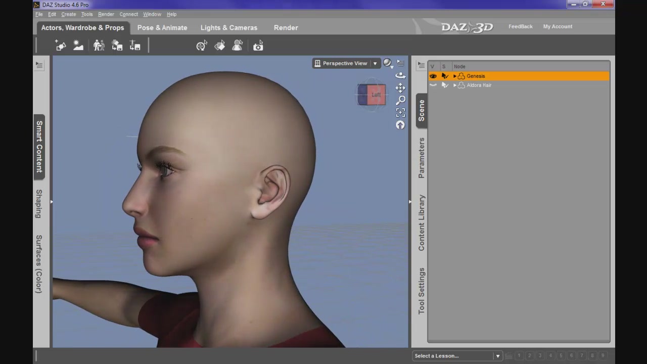The image size is (647, 364).
Task: Click the pan camera arrows icon
Action: point(400,88)
